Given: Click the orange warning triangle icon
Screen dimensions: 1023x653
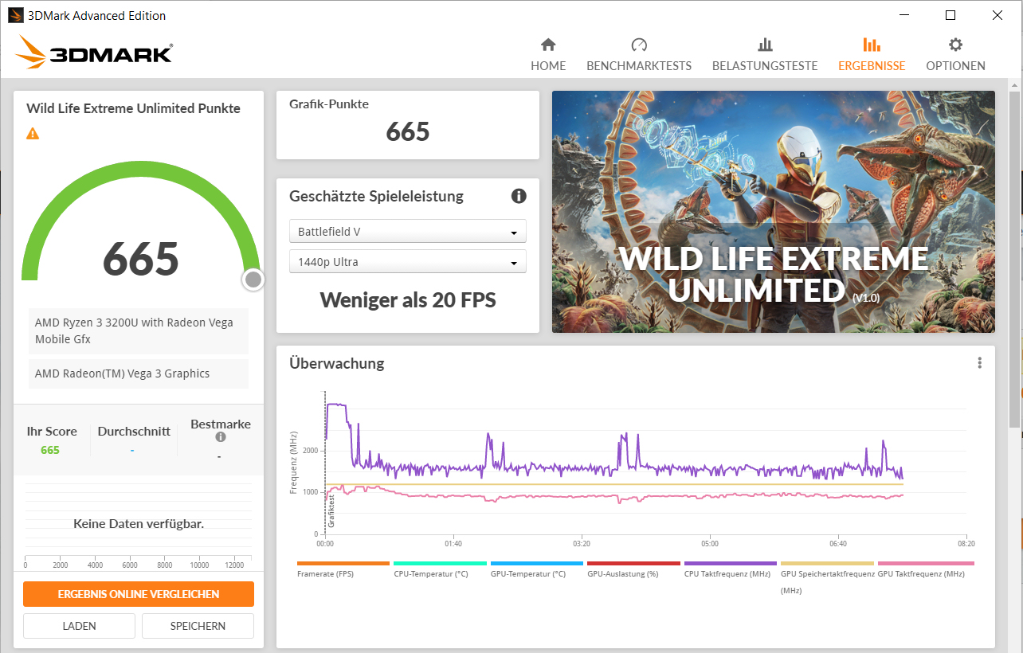Looking at the screenshot, I should point(33,134).
